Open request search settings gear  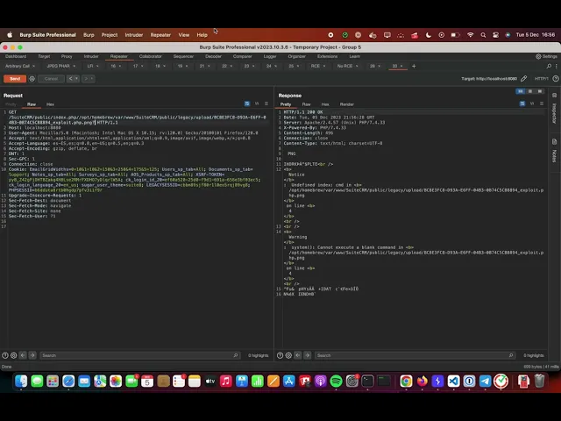(x=14, y=355)
